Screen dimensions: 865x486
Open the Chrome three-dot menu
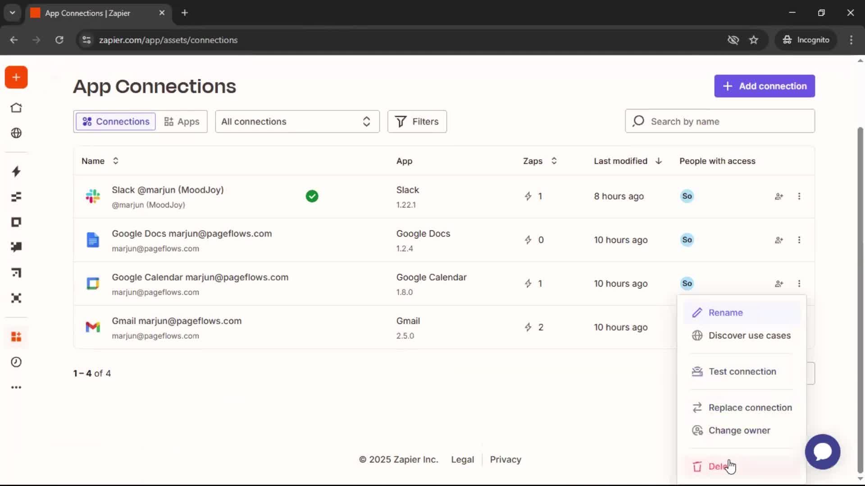point(851,40)
